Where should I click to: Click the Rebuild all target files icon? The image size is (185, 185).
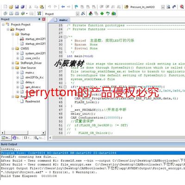pyautogui.click(x=17, y=13)
